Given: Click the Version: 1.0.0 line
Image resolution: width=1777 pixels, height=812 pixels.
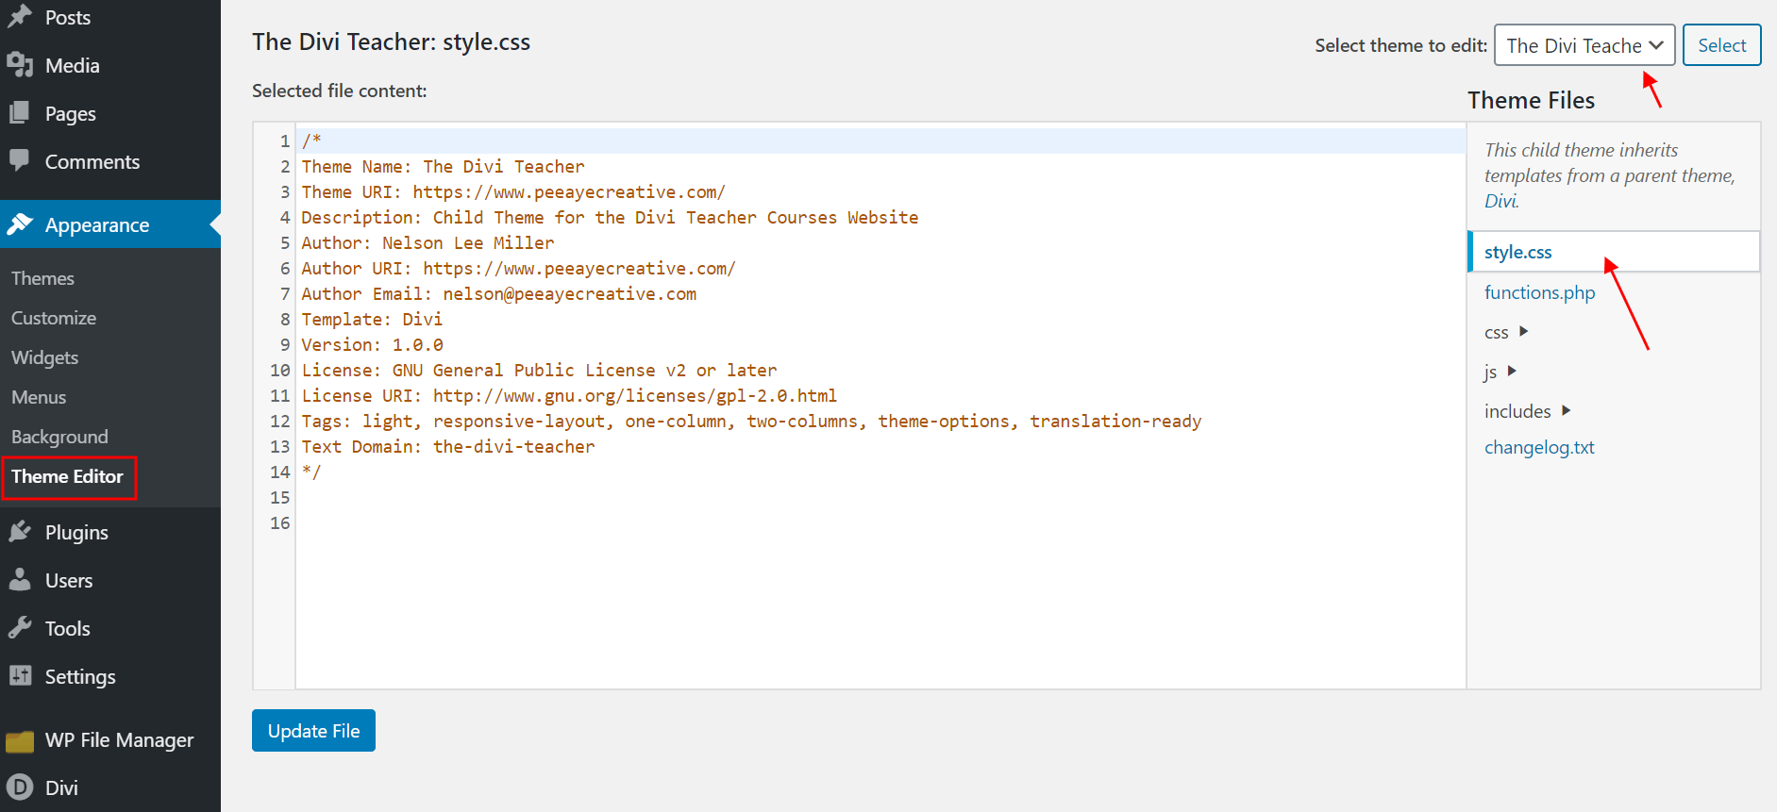Looking at the screenshot, I should [x=372, y=344].
